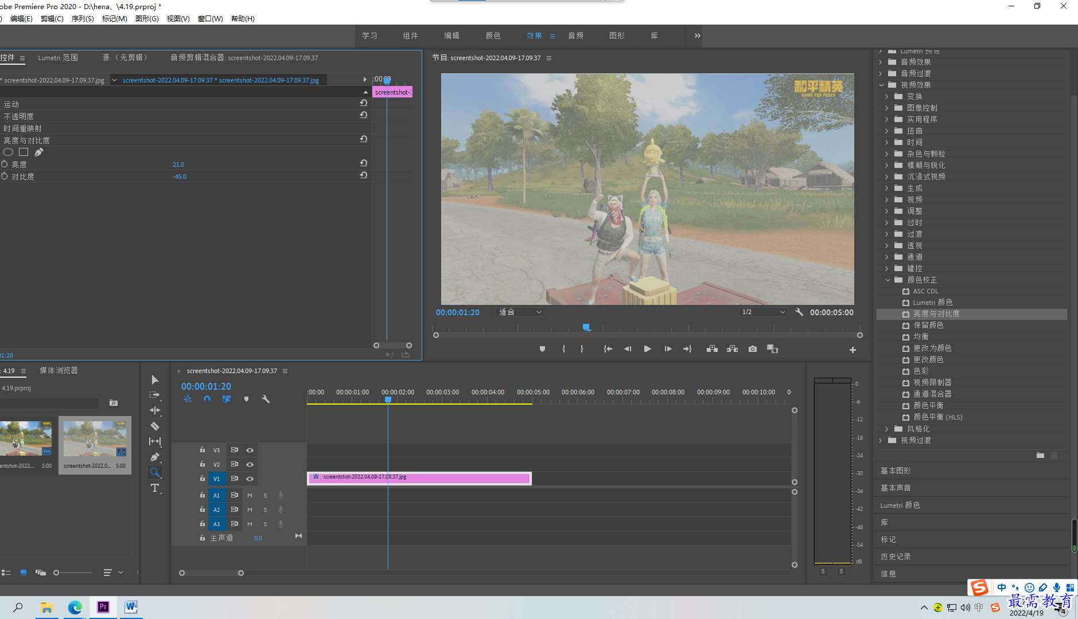
Task: Open the 适合 zoom level dropdown
Action: pos(519,312)
